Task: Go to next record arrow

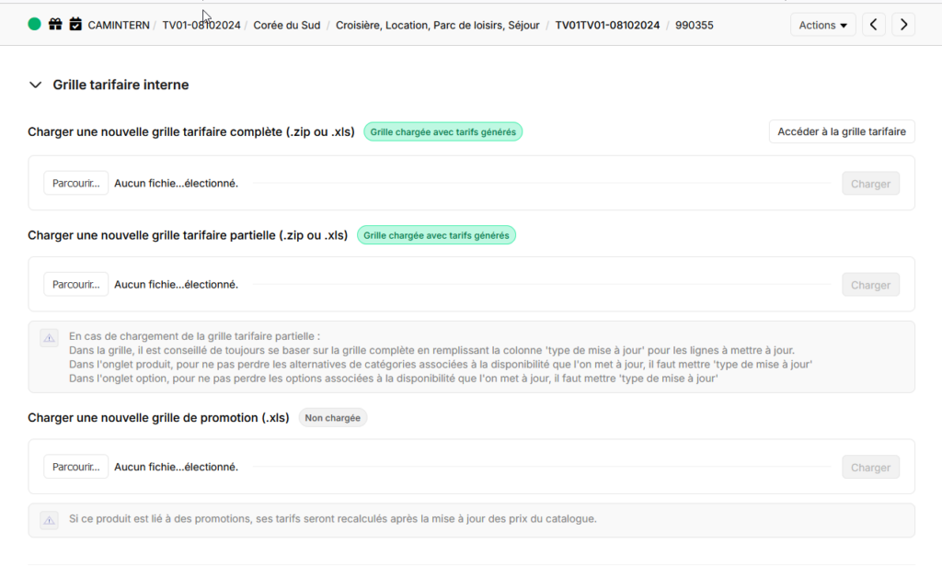Action: point(903,25)
